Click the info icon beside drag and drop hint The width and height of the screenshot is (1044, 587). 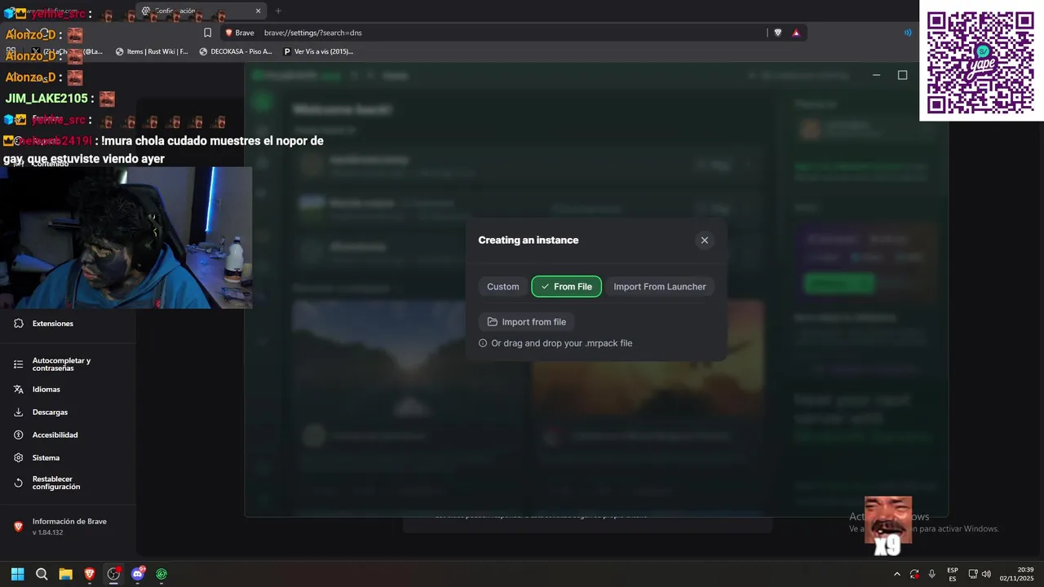483,343
